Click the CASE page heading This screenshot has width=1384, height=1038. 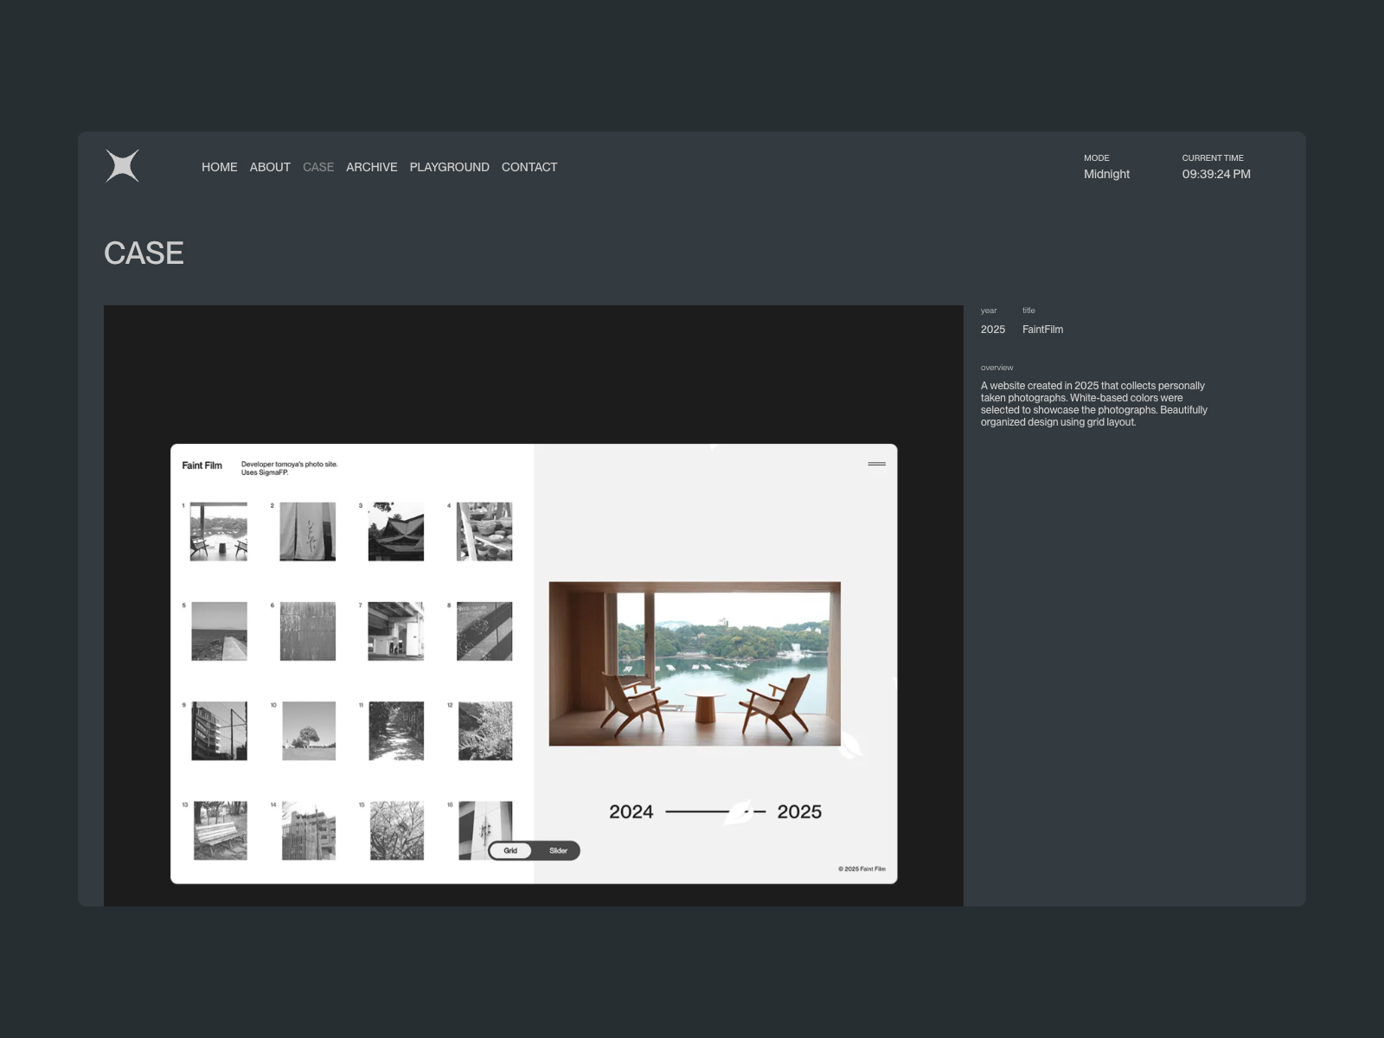144,253
